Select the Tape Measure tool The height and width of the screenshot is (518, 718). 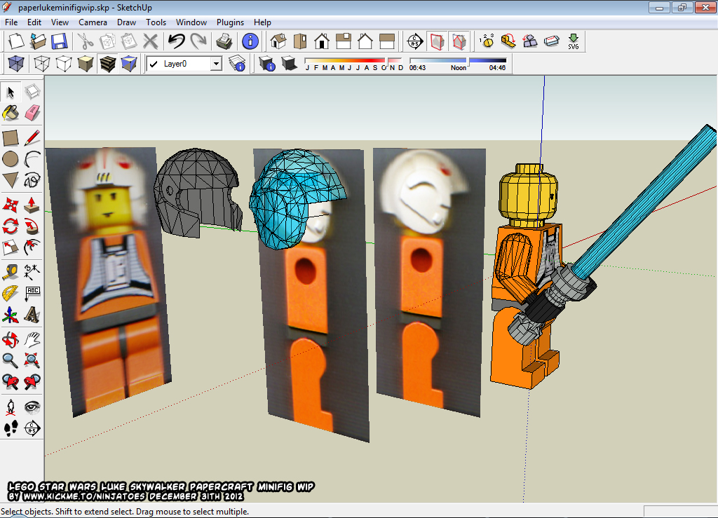pyautogui.click(x=11, y=272)
